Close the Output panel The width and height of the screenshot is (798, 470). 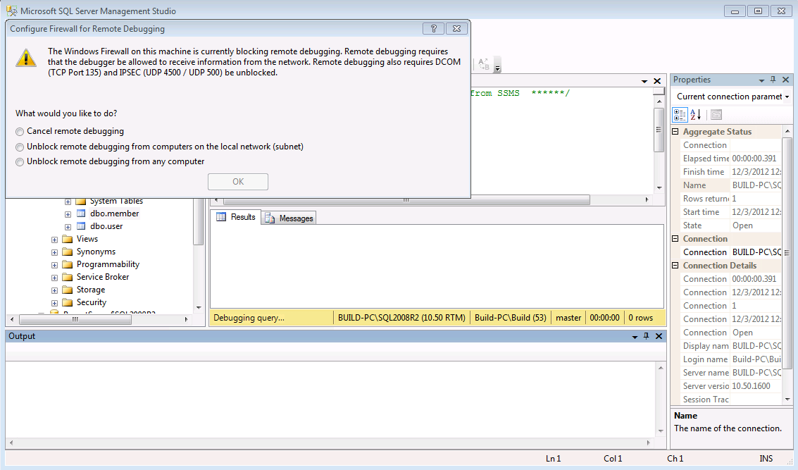click(x=659, y=336)
